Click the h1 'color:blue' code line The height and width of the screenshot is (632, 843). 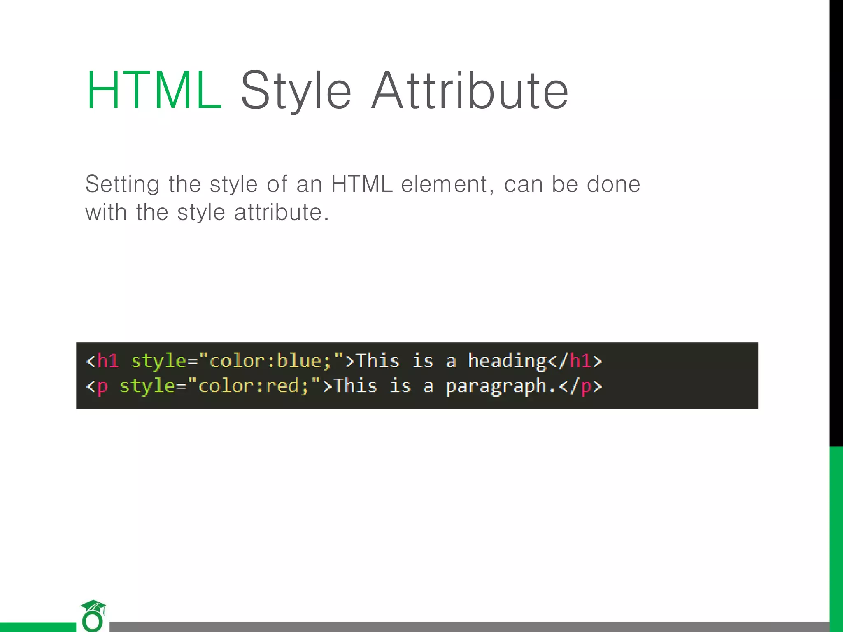tap(344, 361)
